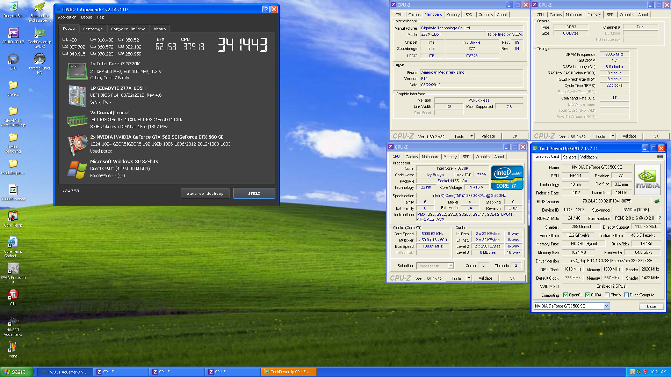Open Graphics tab in Memory CPU-Z window
Screen dimensions: 671x377
627,15
